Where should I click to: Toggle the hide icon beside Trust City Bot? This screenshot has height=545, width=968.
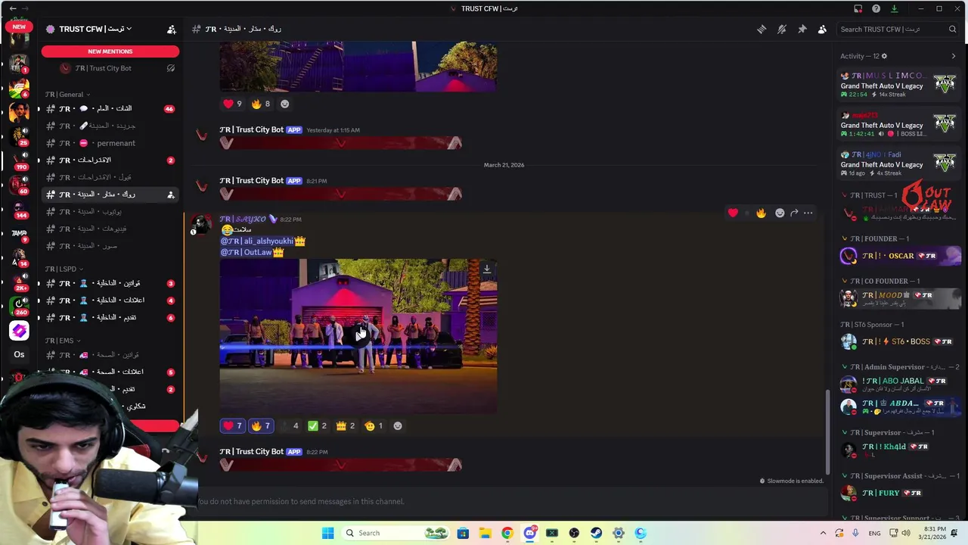point(170,68)
